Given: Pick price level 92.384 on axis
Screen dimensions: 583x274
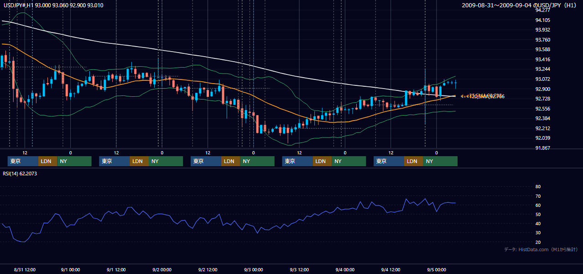Looking at the screenshot, I should (542, 118).
